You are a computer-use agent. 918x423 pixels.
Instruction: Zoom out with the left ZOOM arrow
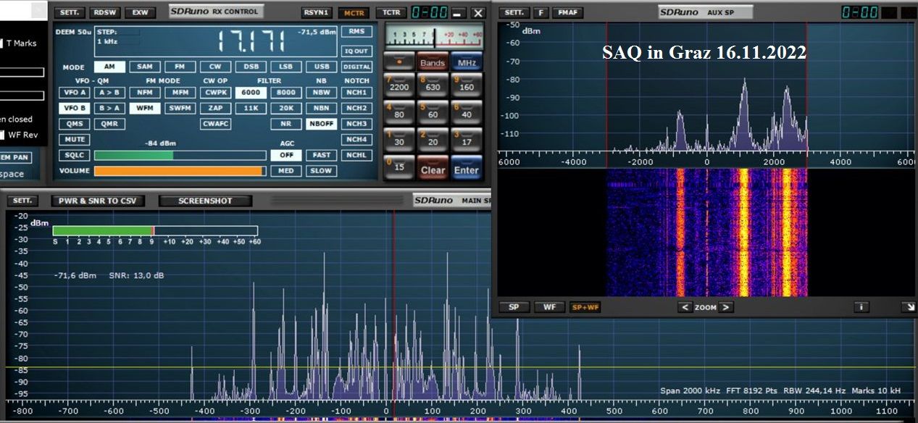point(685,307)
